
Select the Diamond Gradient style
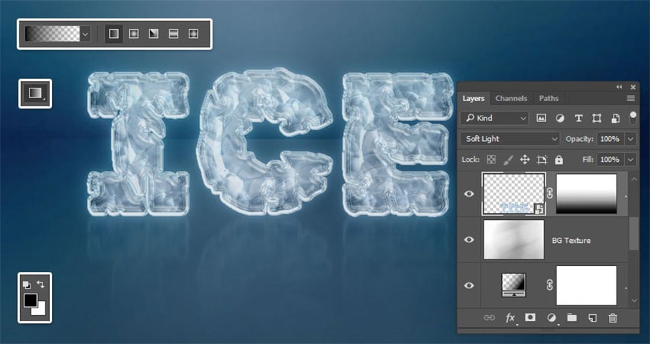193,34
